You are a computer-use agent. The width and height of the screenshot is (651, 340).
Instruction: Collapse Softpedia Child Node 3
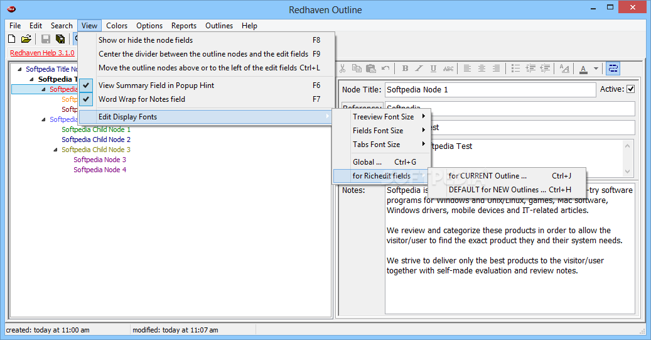[55, 150]
